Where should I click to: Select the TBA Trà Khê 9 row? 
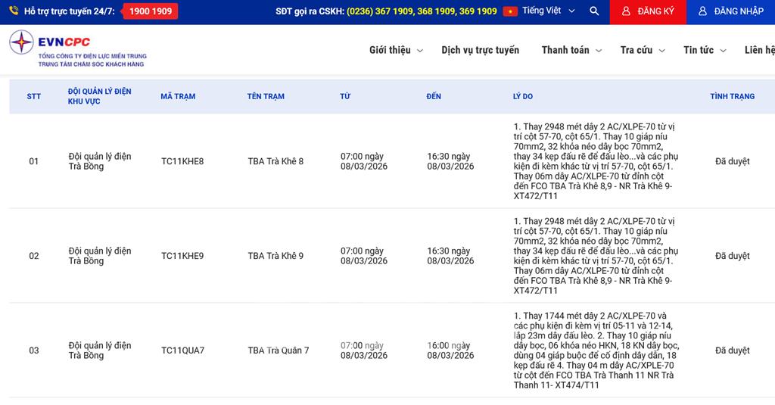tap(275, 256)
